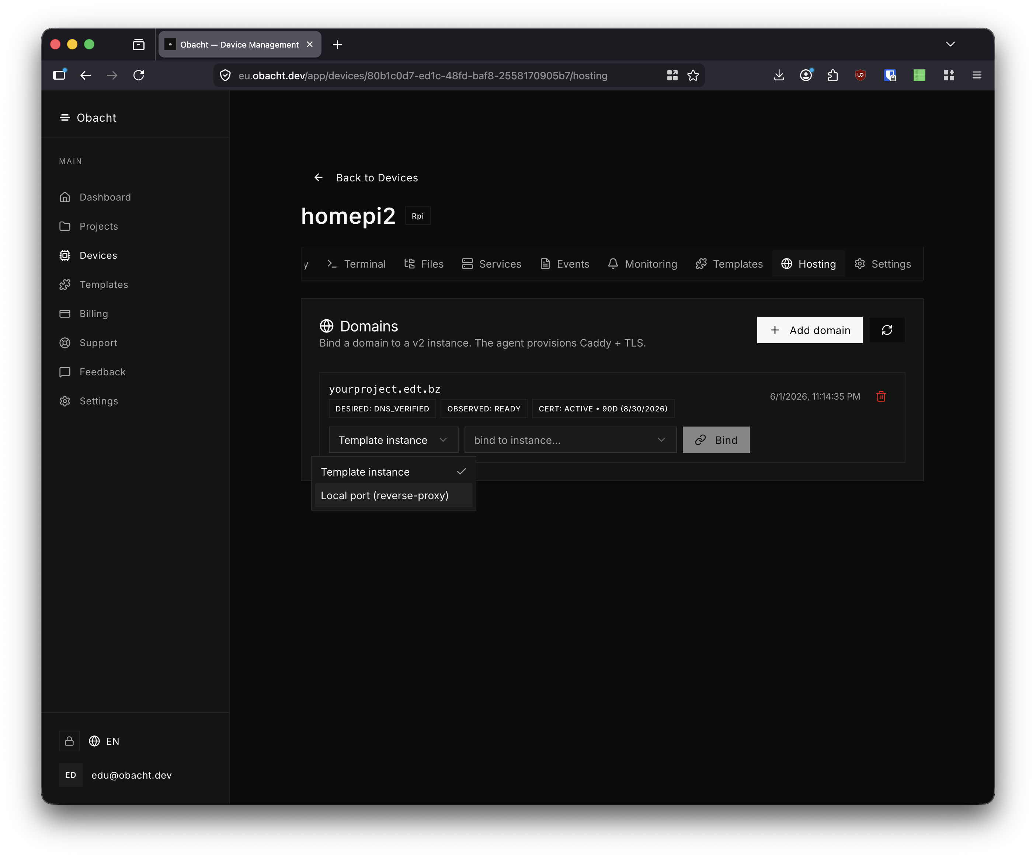
Task: Open Projects in the sidebar
Action: click(89, 226)
